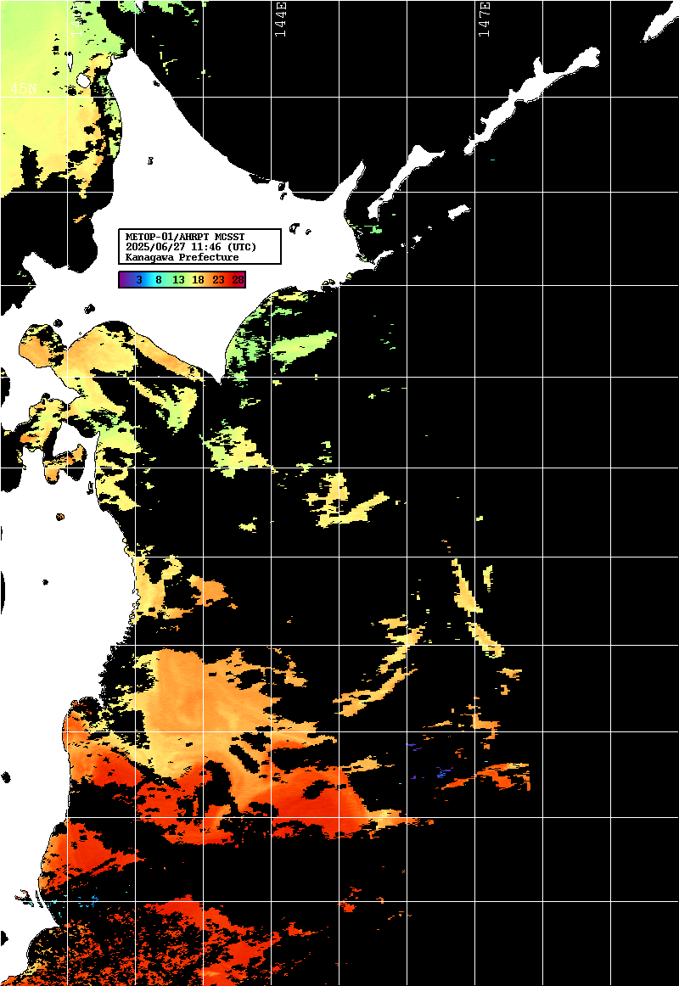Viewport: 679px width, 986px height.
Task: Click the 45N latitude label
Action: click(23, 89)
